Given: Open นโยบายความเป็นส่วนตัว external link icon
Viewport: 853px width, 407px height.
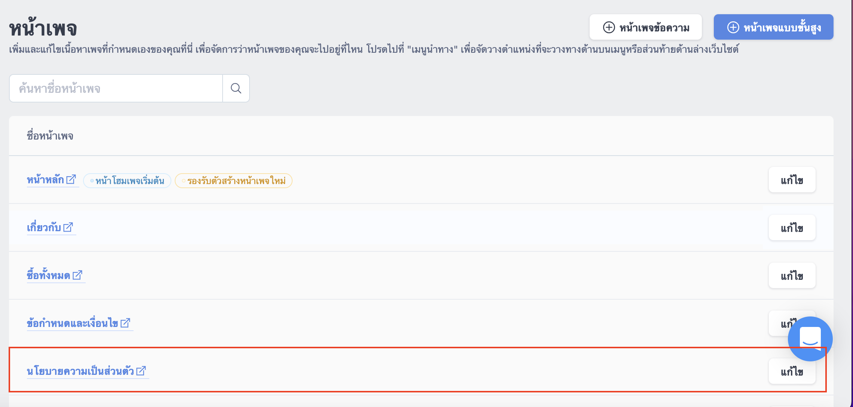Looking at the screenshot, I should click(141, 371).
